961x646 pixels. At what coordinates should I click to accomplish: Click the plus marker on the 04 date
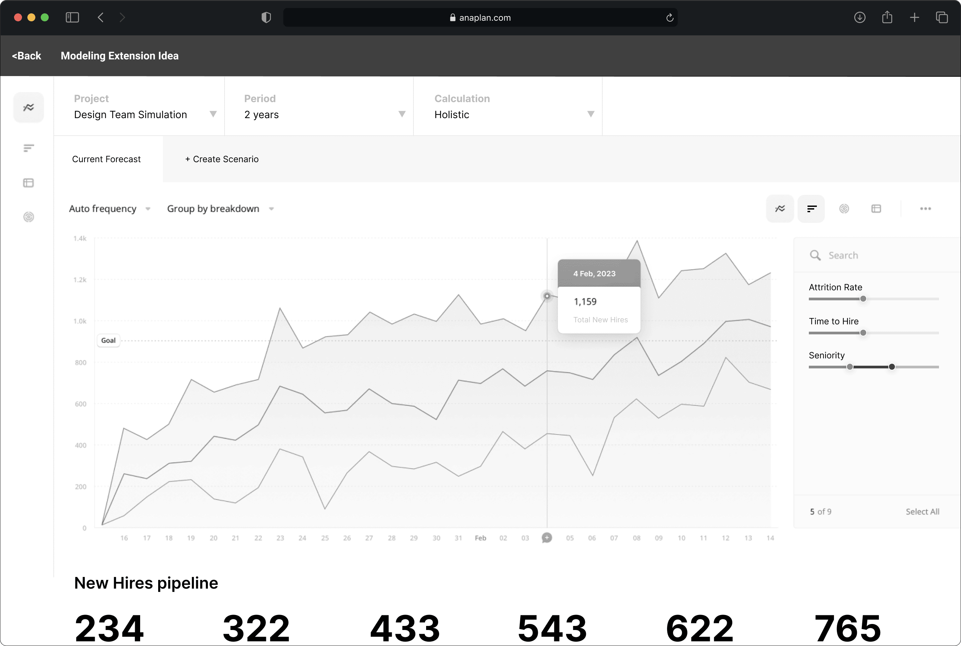[x=547, y=538]
